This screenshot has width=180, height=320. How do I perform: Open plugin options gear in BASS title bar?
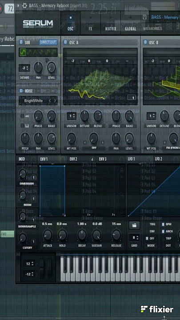[24, 5]
